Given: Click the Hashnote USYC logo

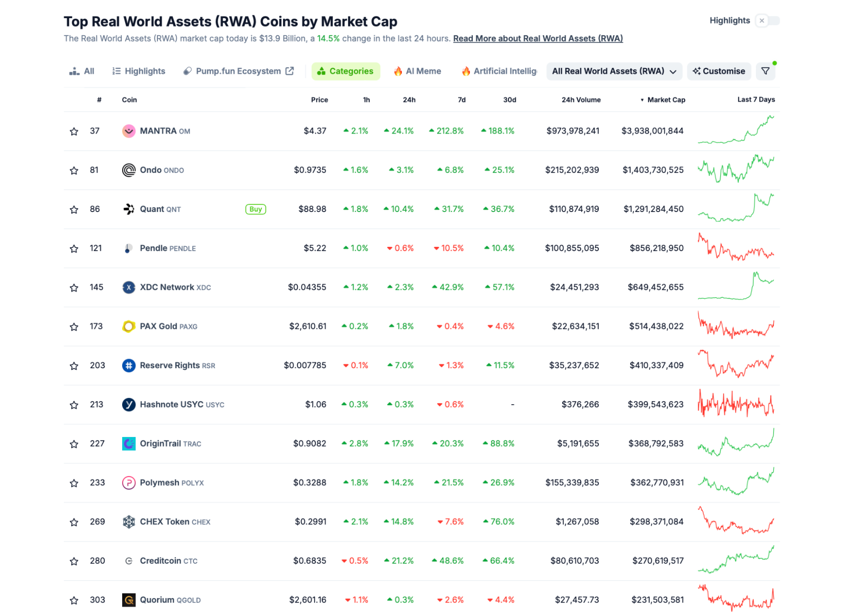Looking at the screenshot, I should 129,405.
